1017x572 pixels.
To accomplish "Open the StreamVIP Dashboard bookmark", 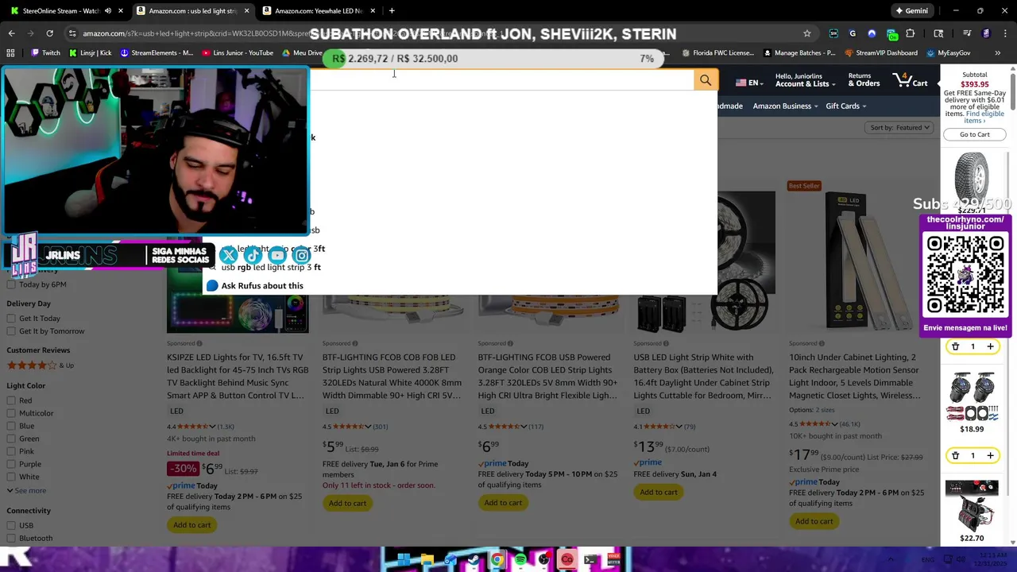I will [x=881, y=53].
